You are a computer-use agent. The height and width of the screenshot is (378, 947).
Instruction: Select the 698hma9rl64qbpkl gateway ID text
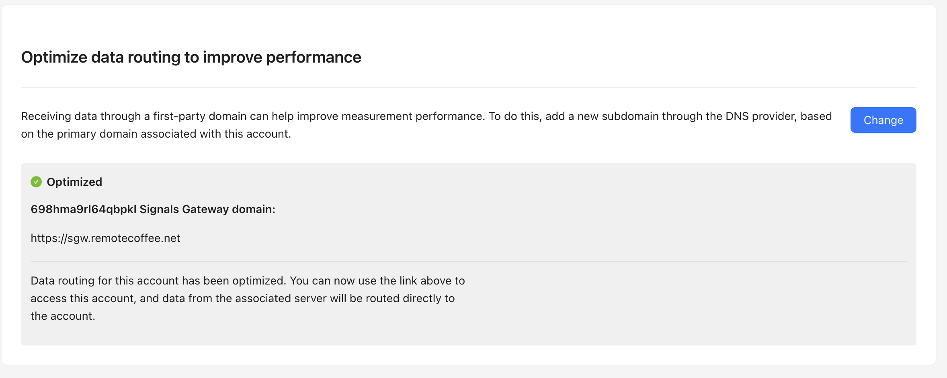84,209
